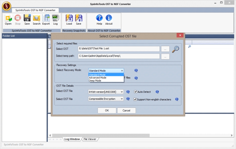Switch to the File Viewer tab
This screenshot has width=236, height=149.
[90, 139]
